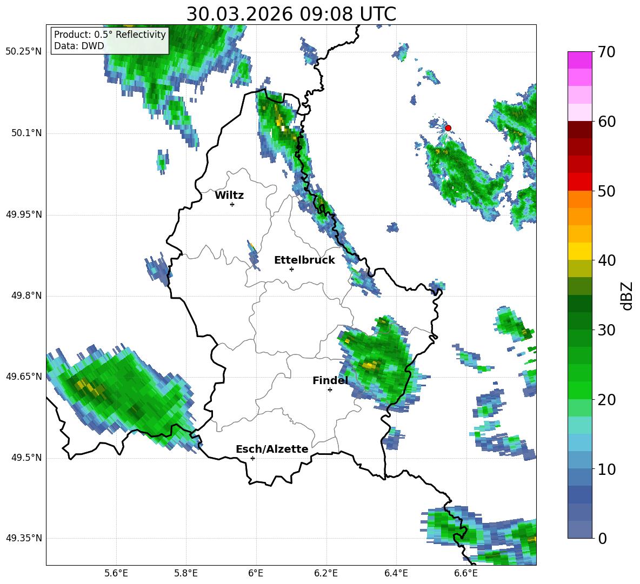Click the yellow colorbar segment at 40

[579, 251]
